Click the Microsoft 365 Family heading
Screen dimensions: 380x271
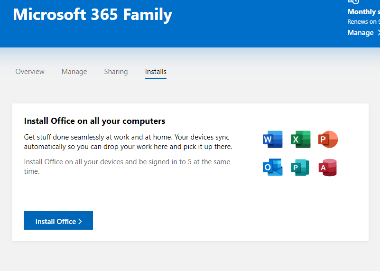coord(93,15)
